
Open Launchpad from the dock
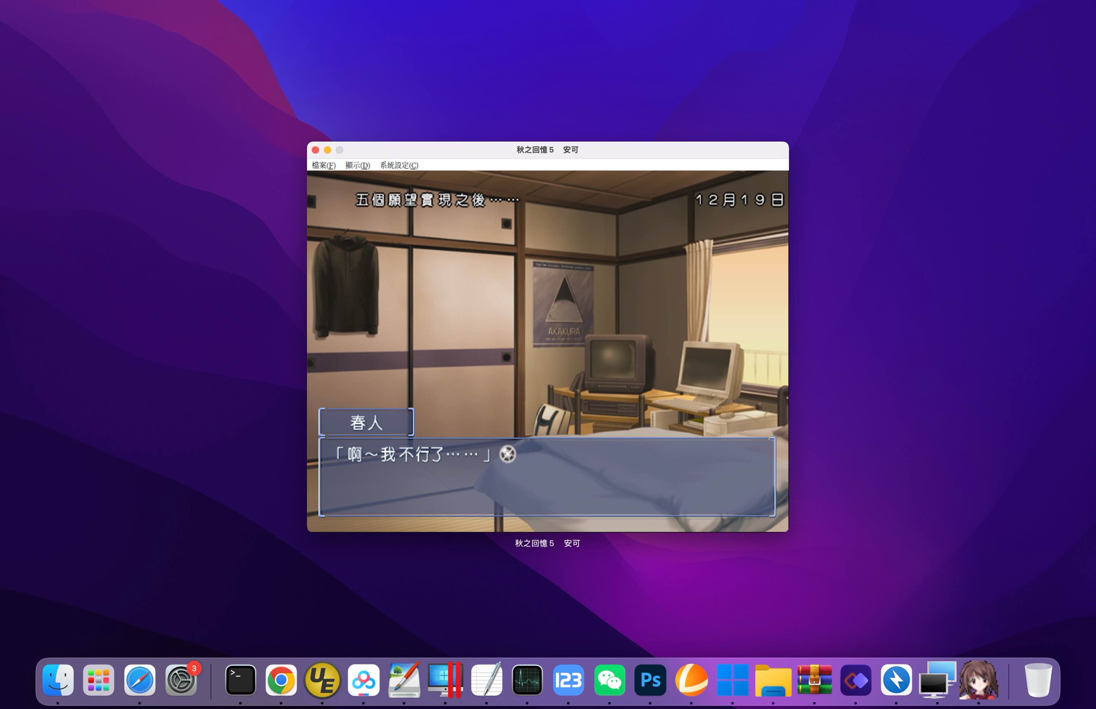[99, 680]
